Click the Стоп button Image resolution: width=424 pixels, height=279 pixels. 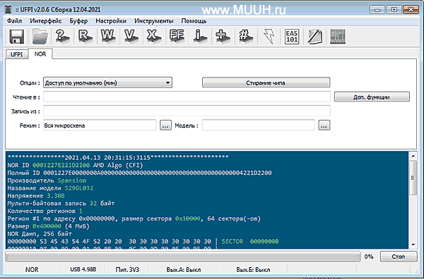[x=399, y=256]
